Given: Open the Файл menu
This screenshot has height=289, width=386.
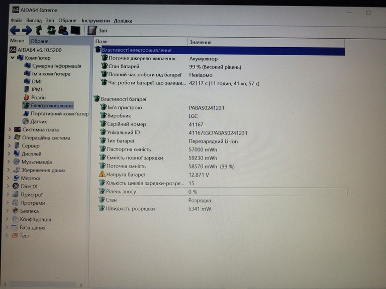Looking at the screenshot, I should coord(17,20).
